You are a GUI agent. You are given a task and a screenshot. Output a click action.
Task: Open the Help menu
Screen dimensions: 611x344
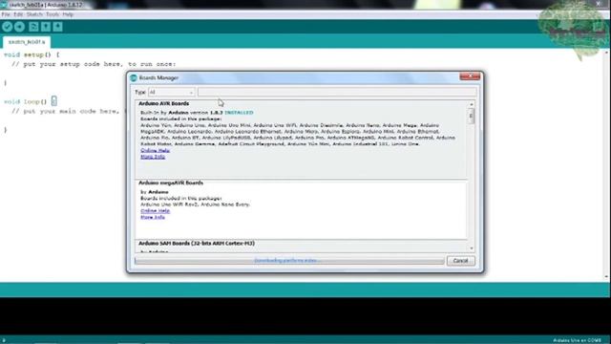68,14
